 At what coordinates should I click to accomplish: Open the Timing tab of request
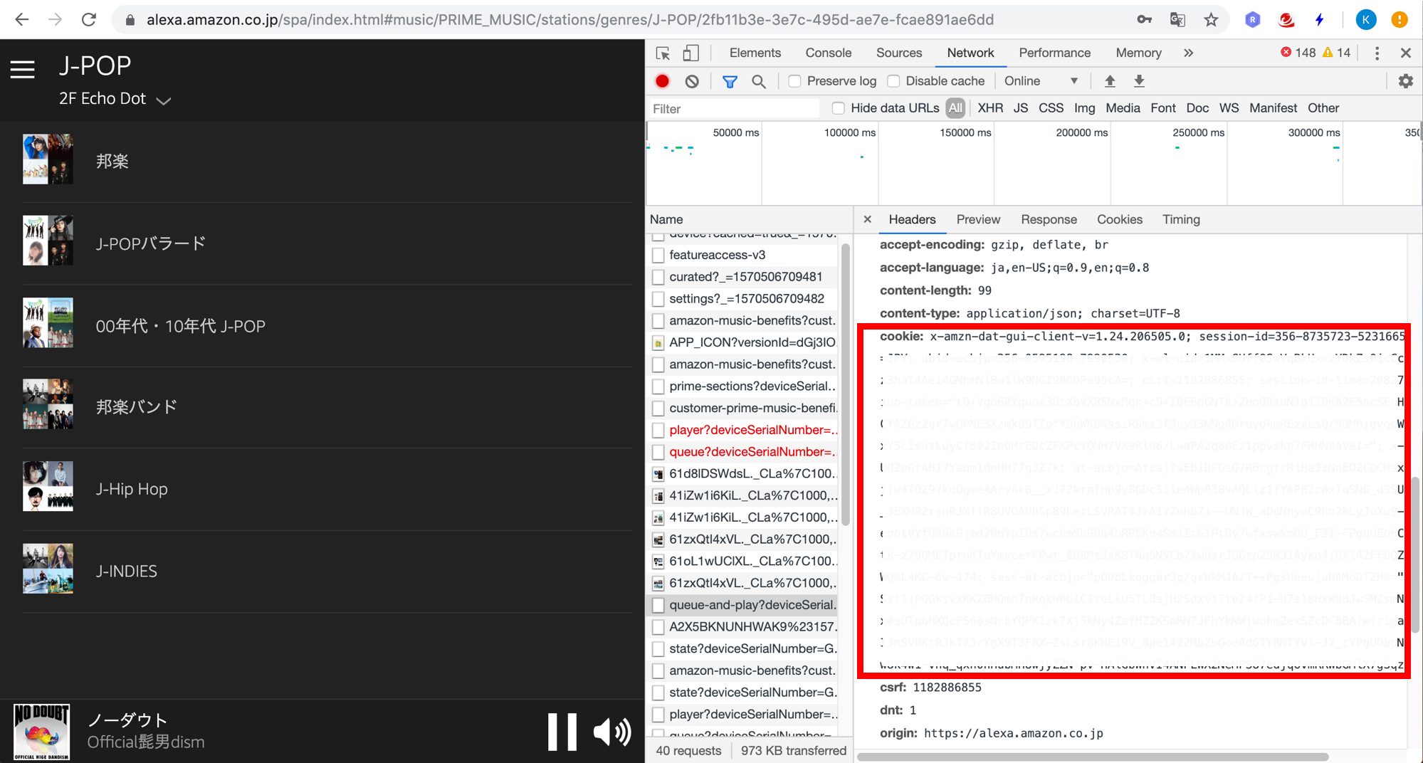pos(1181,220)
